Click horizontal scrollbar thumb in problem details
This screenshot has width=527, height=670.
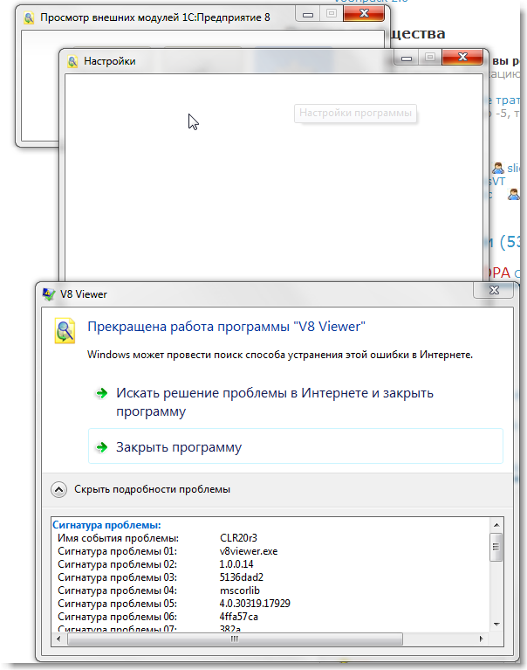click(235, 639)
